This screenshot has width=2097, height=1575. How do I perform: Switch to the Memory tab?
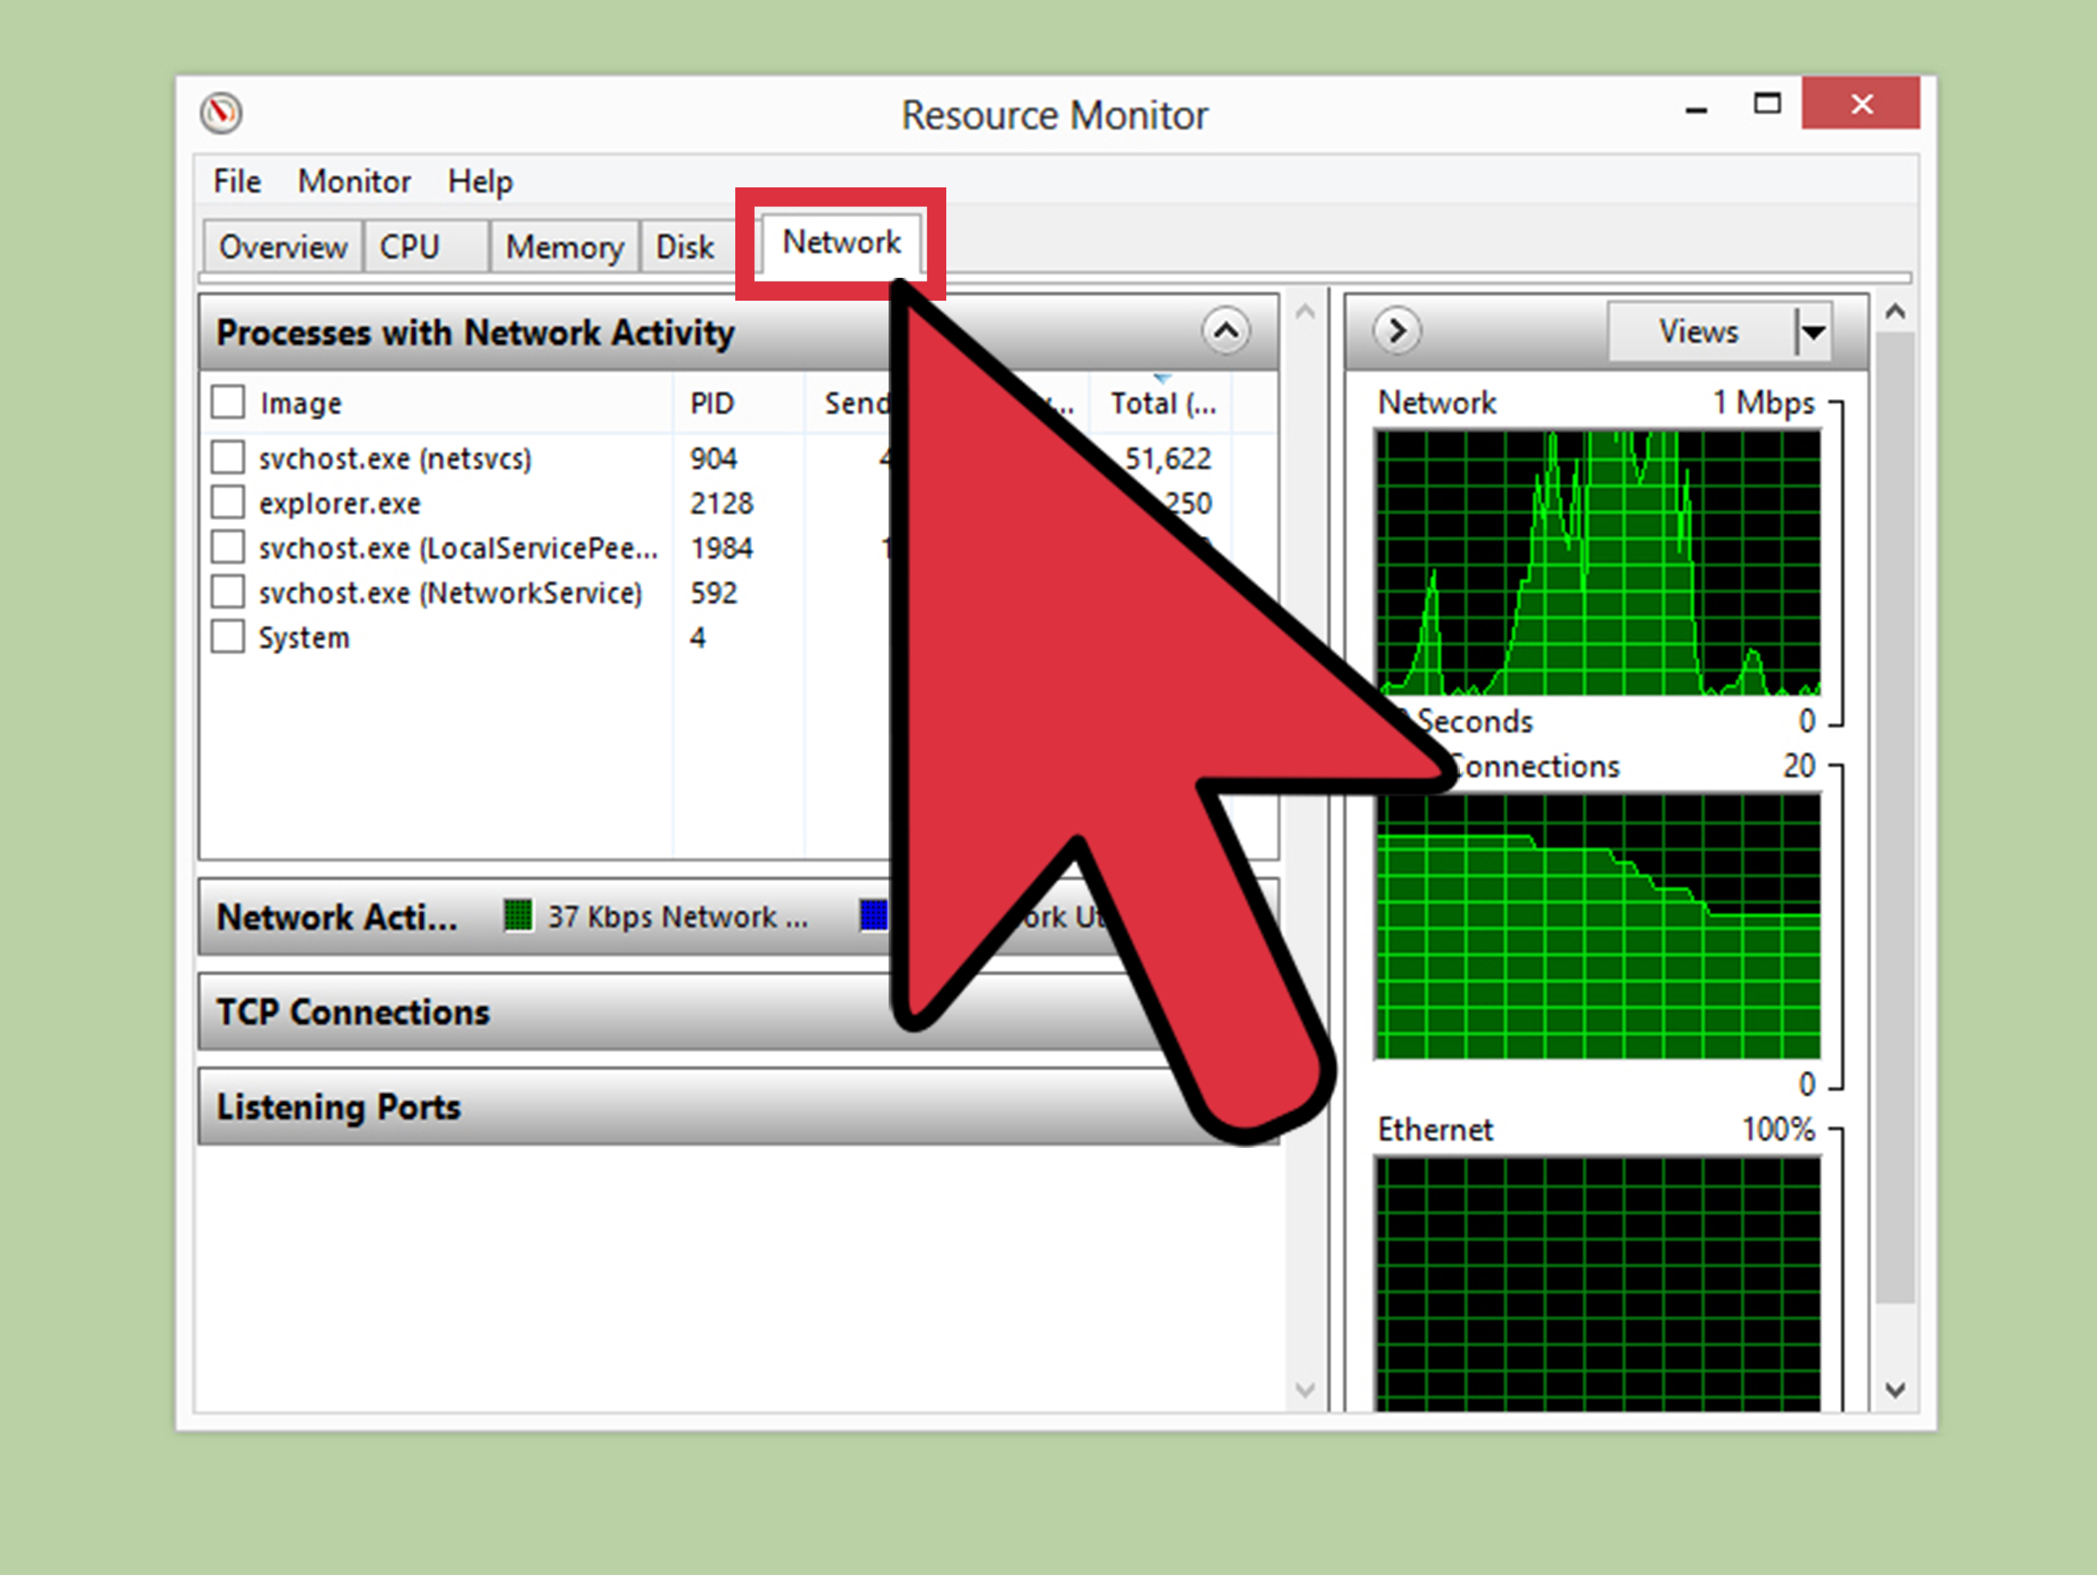[x=564, y=248]
